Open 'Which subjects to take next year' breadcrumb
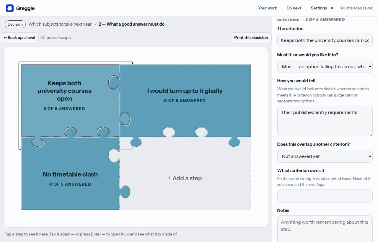378x242 pixels. click(60, 24)
